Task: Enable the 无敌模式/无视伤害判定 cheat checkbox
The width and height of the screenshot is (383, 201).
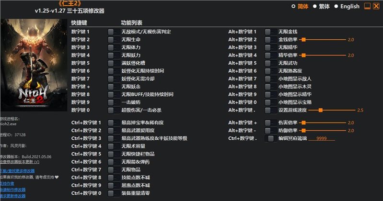Action: pyautogui.click(x=111, y=32)
